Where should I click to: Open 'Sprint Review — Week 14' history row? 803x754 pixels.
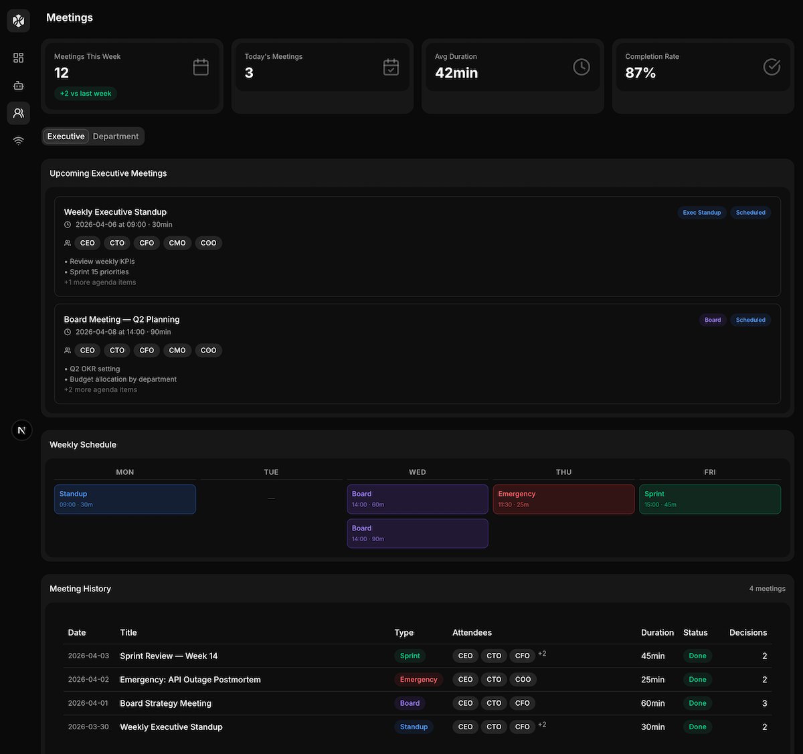coord(418,656)
